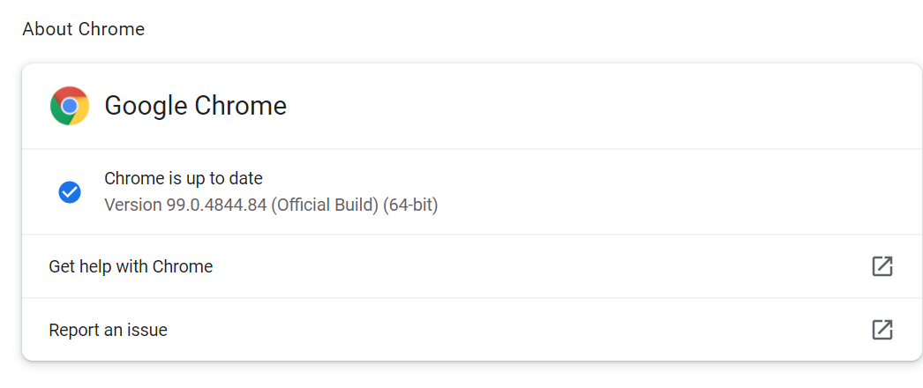Viewport: 923px width, 388px height.
Task: Click the version number 99.0.4844.84
Action: coord(216,205)
